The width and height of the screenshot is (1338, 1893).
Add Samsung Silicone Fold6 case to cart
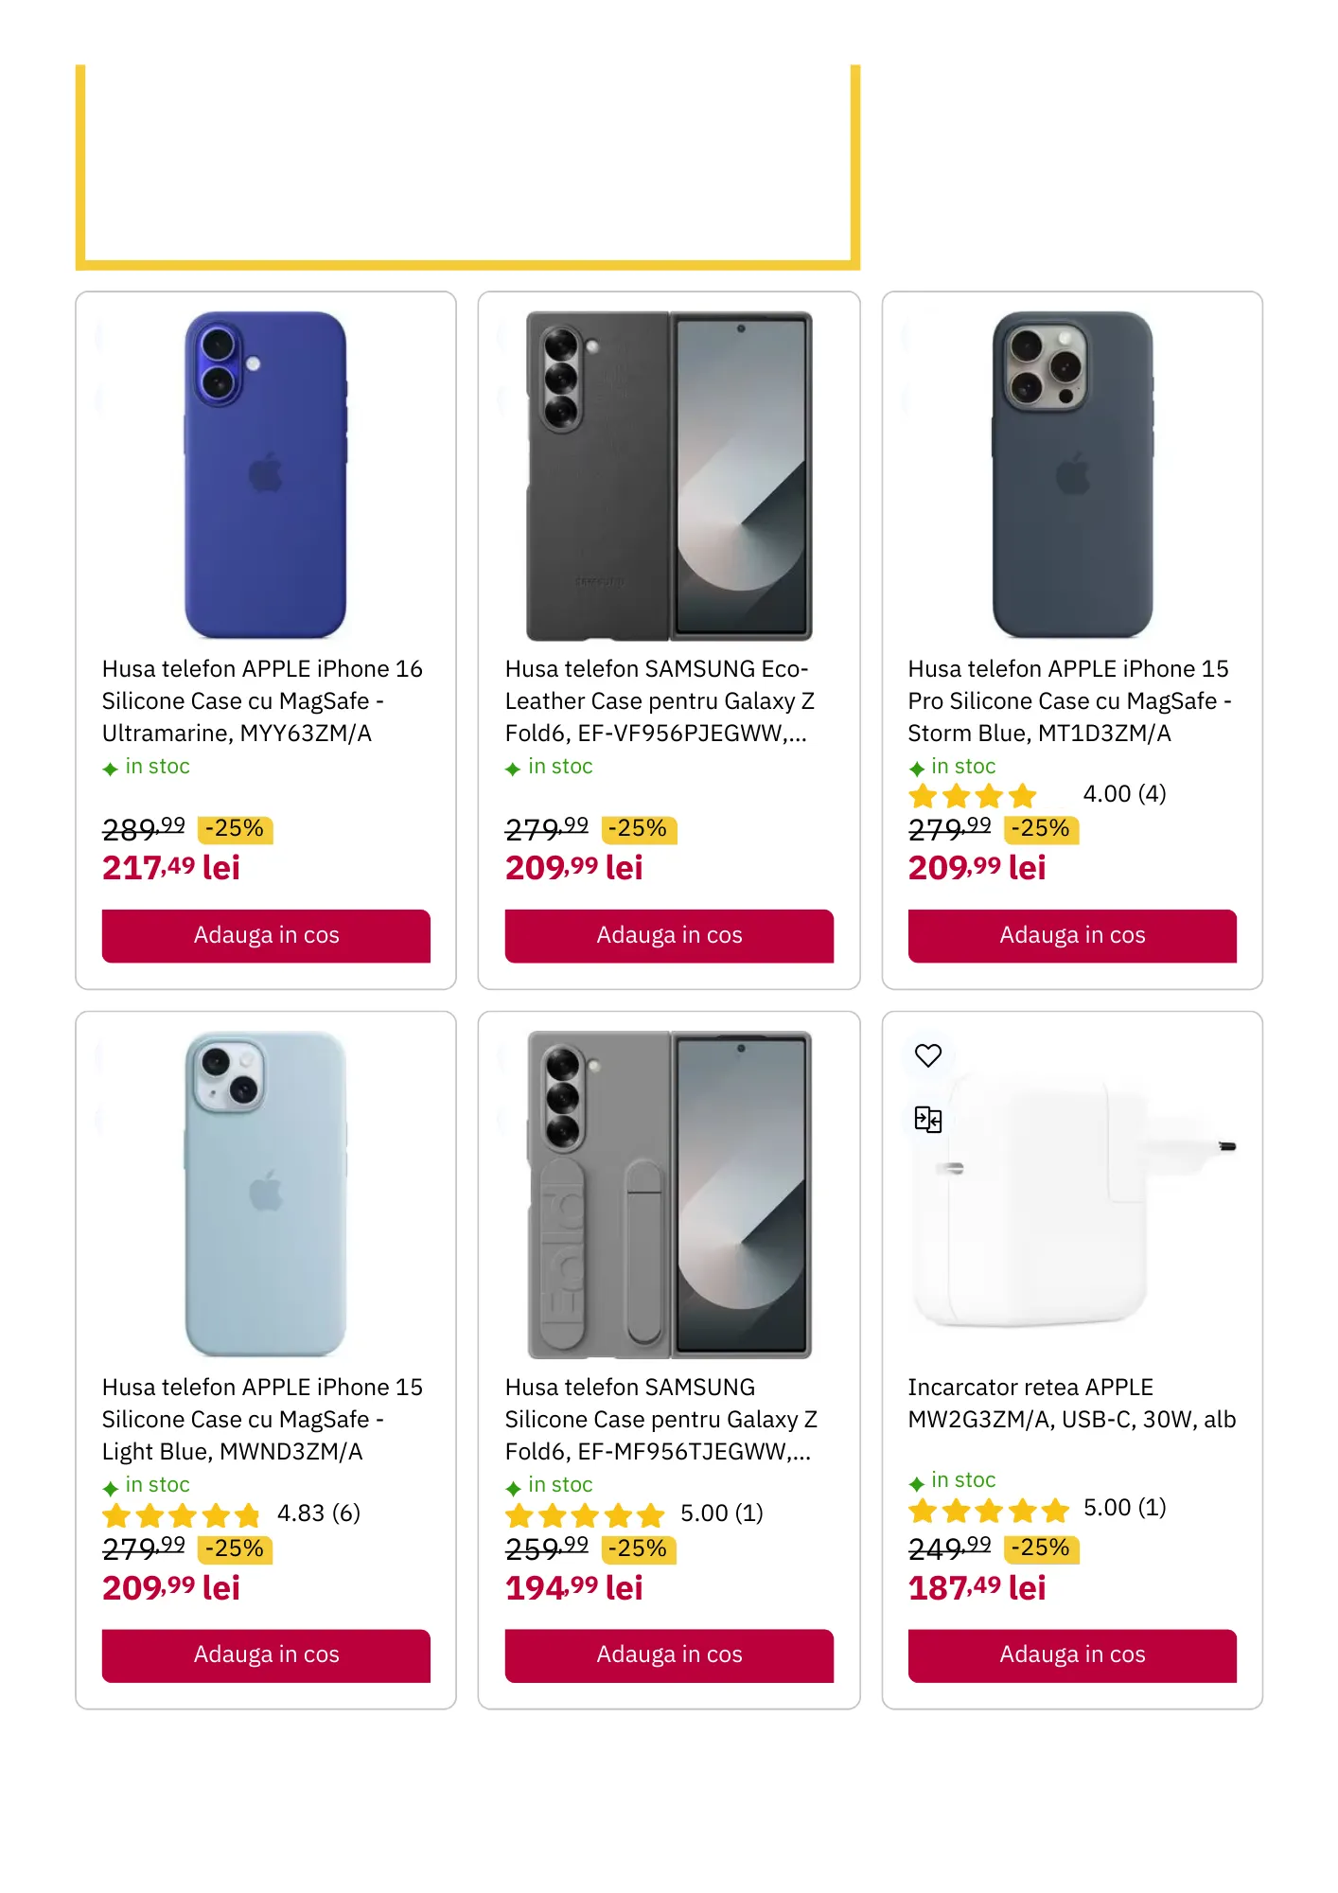coord(669,1654)
